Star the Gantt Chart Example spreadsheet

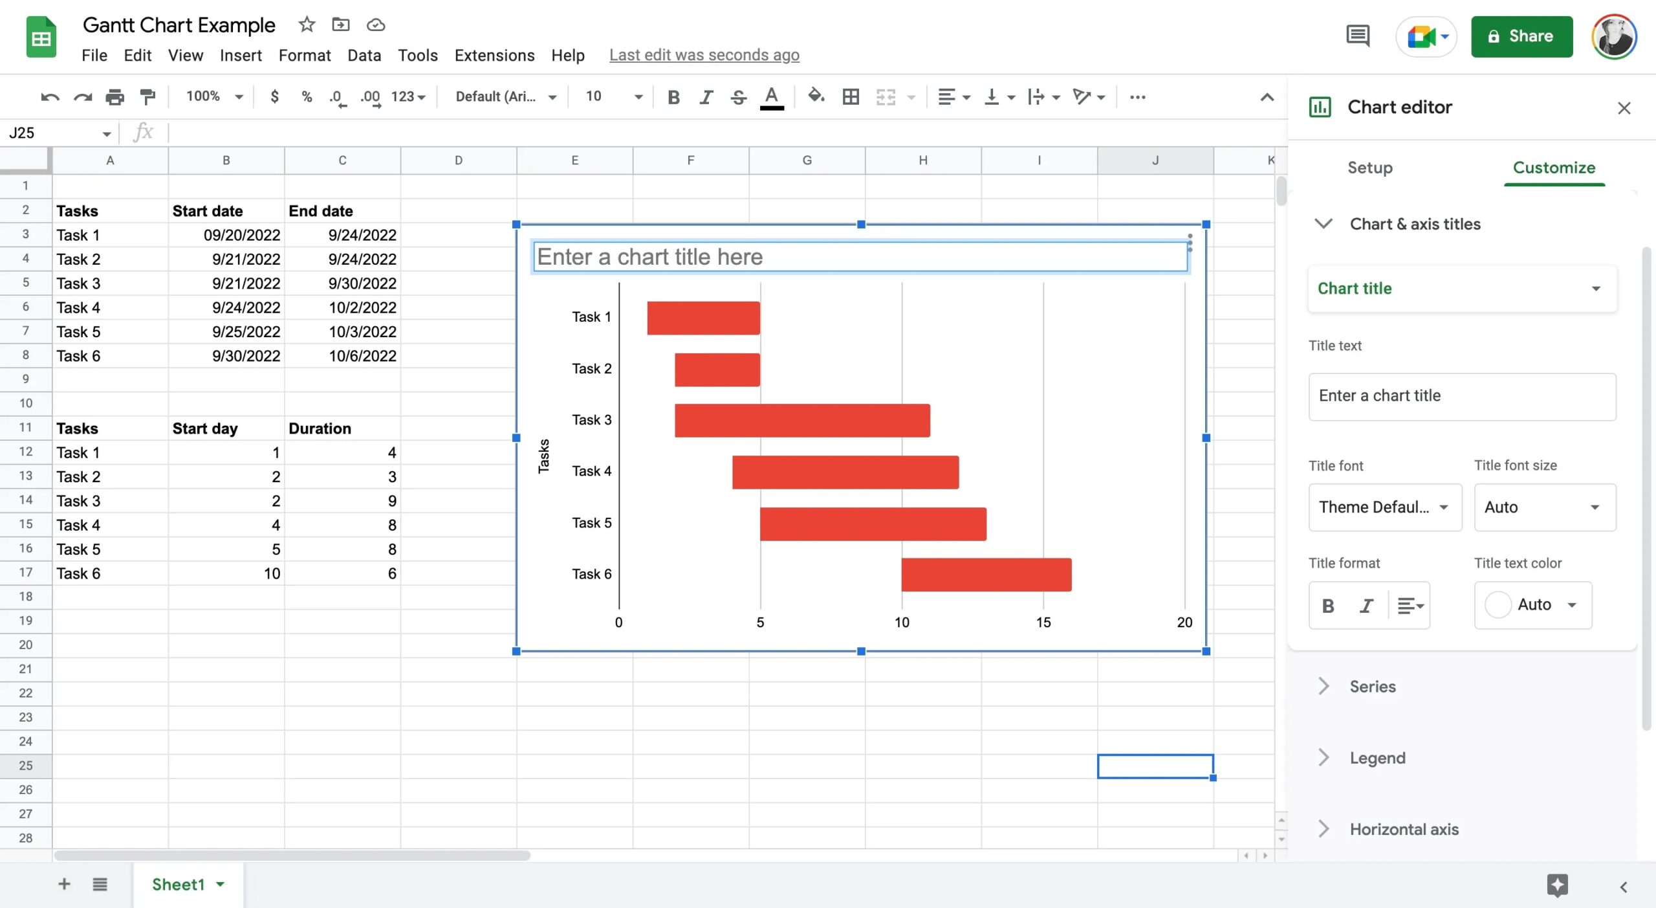tap(305, 24)
